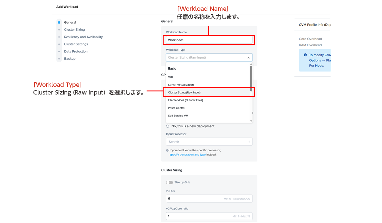Viewport: 382px width, 223px height.
Task: Click the Workload Name text field
Action: coord(209,40)
